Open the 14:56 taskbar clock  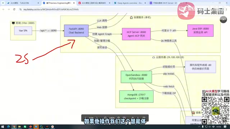click(x=218, y=126)
